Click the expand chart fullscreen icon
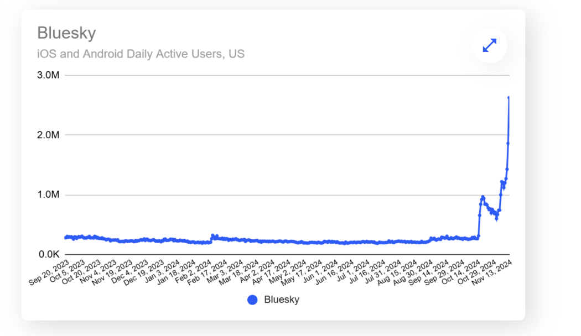Screen dimensions: 581x336 [490, 45]
